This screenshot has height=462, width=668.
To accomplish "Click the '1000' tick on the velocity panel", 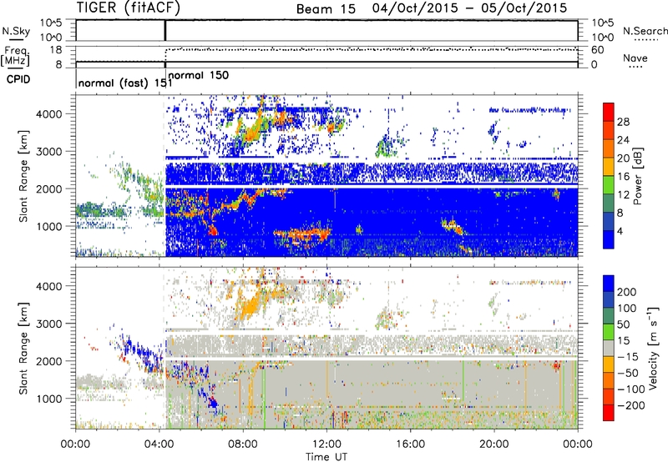I will [48, 399].
